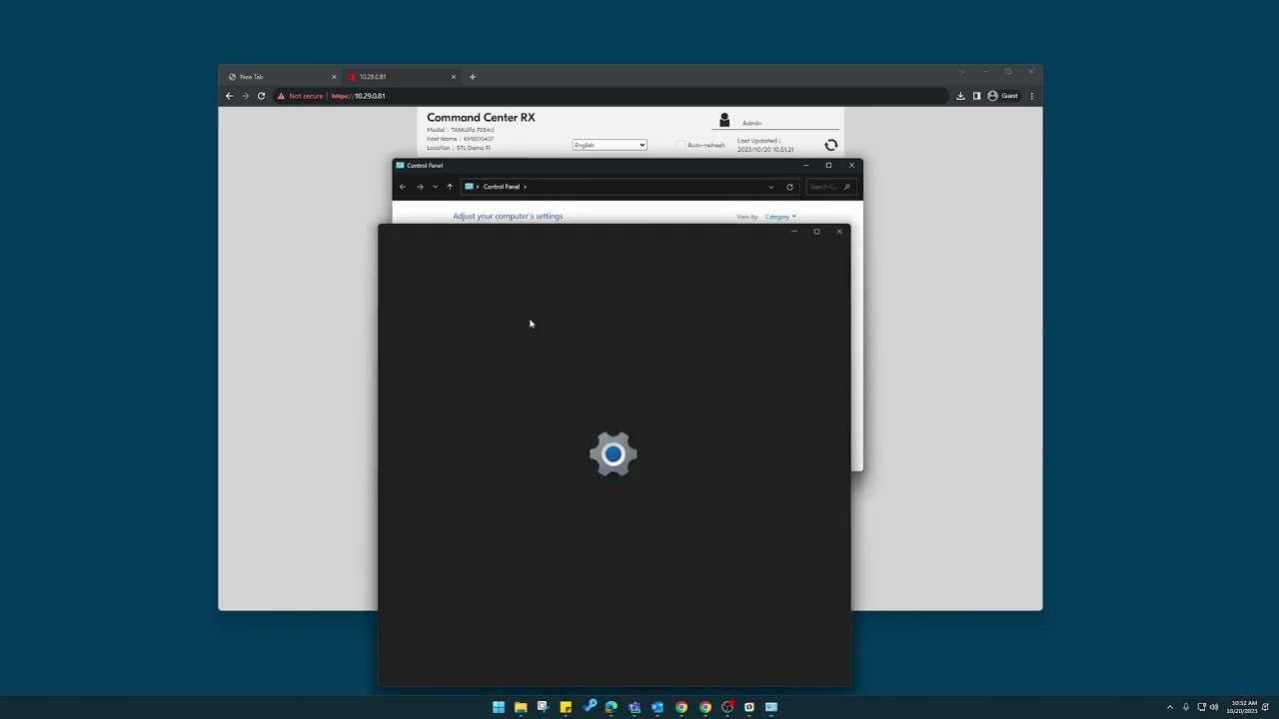Image resolution: width=1279 pixels, height=719 pixels.
Task: Click the Chrome address bar URL
Action: click(x=358, y=96)
